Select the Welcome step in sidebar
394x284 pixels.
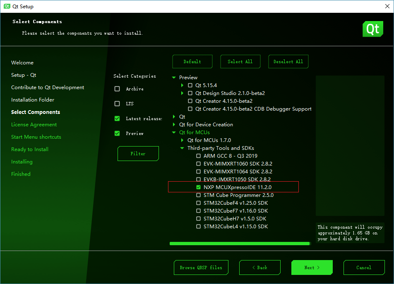[x=22, y=63]
